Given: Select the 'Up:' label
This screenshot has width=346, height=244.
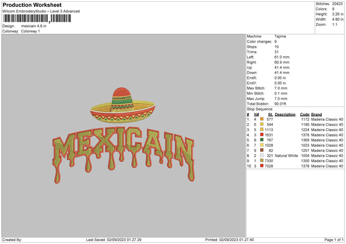Looking at the screenshot, I should pos(250,67).
